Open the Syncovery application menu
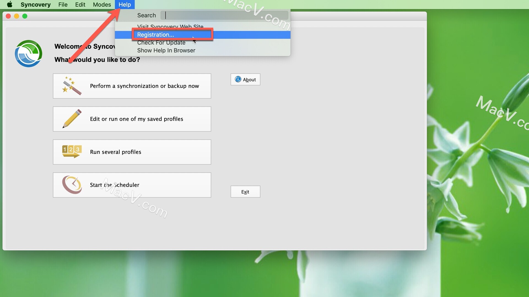529x297 pixels. click(x=36, y=4)
